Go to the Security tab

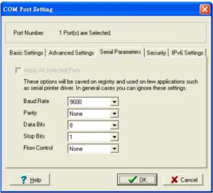coord(156,53)
